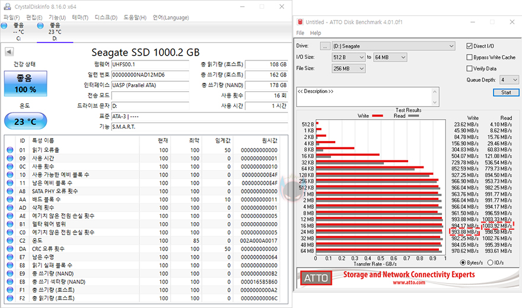Open the 도움말(H) menu

coord(135,17)
